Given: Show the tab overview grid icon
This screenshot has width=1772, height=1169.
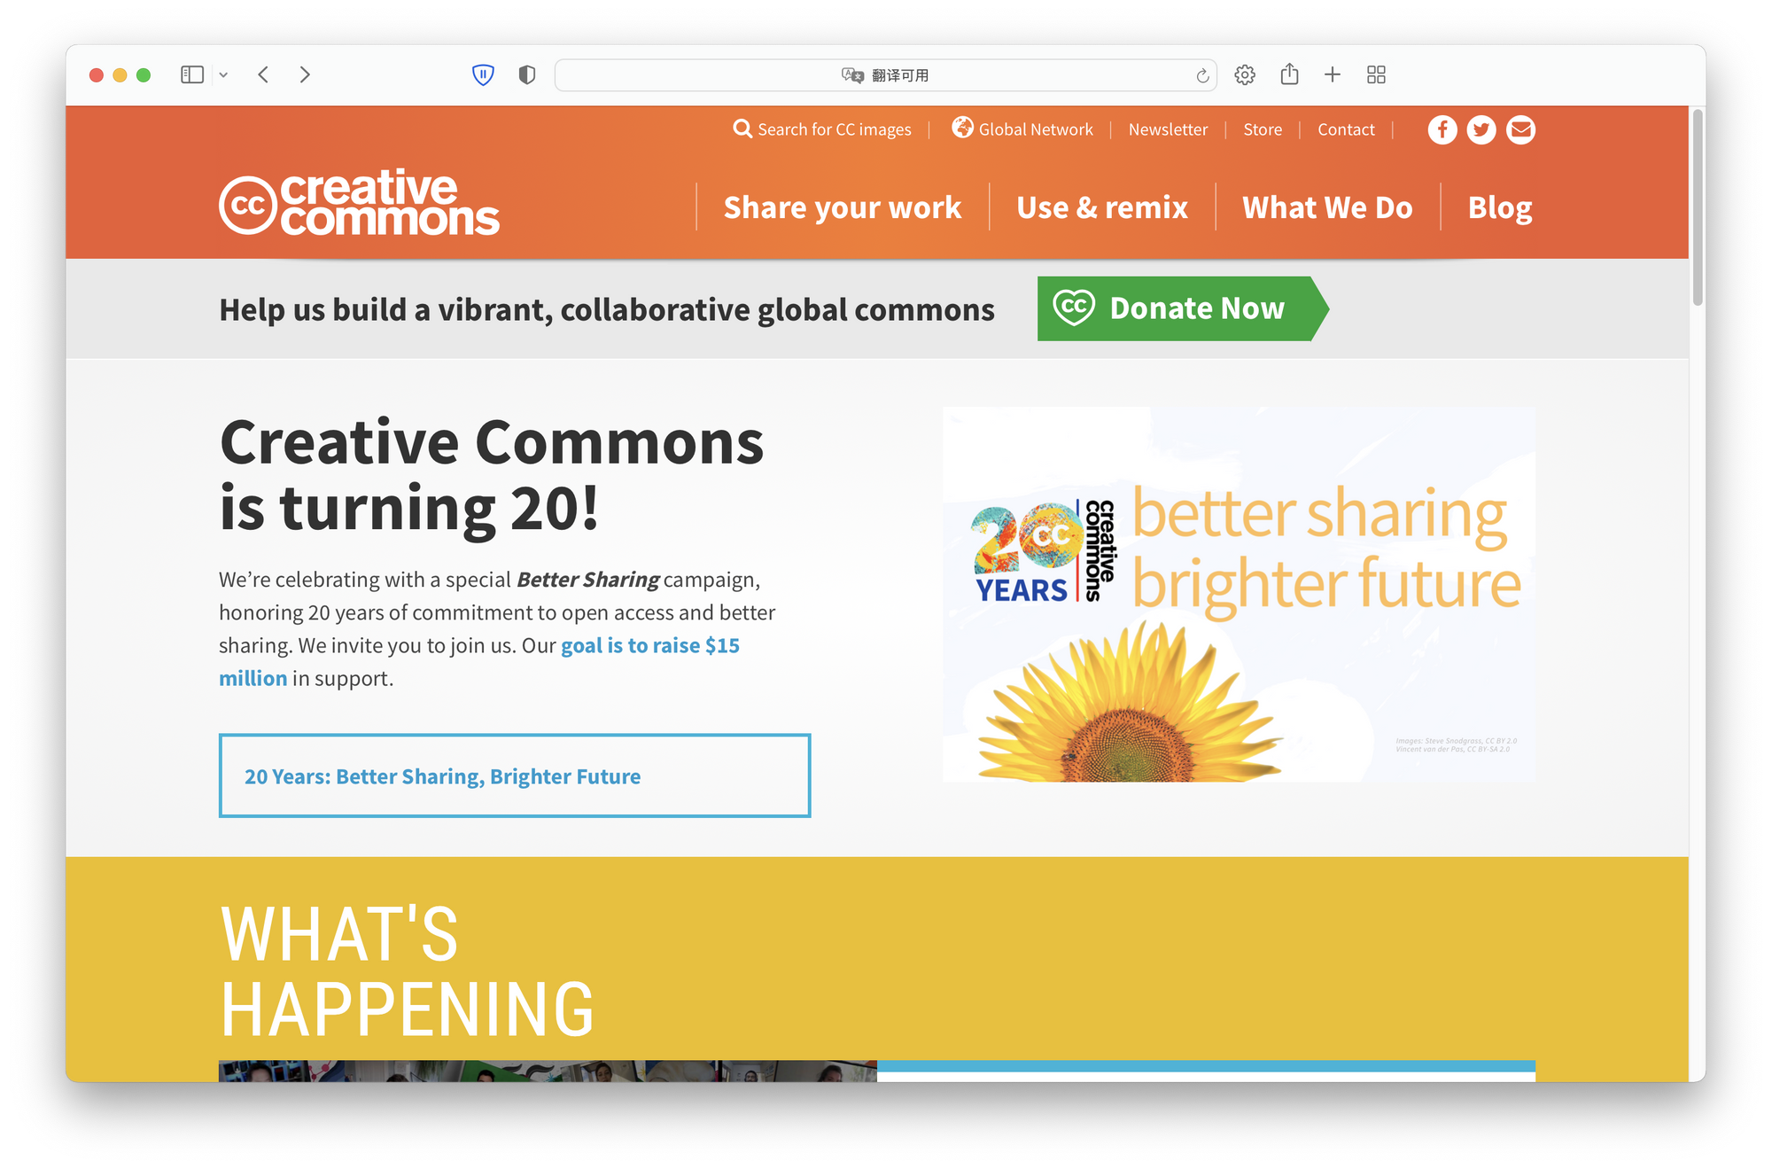Looking at the screenshot, I should coord(1376,74).
